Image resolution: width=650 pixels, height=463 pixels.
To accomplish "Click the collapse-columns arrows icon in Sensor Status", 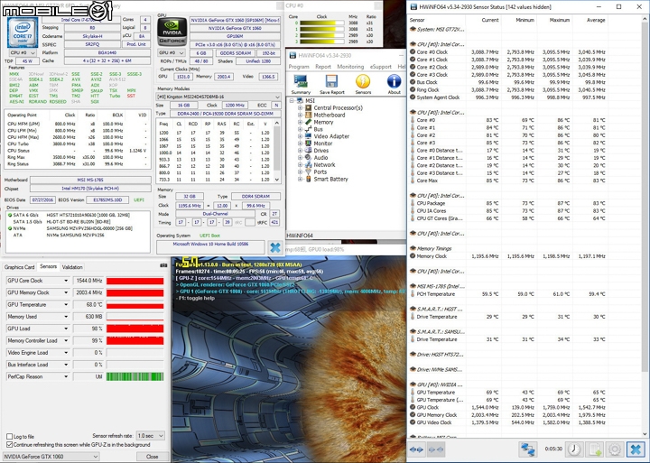I will (x=438, y=449).
